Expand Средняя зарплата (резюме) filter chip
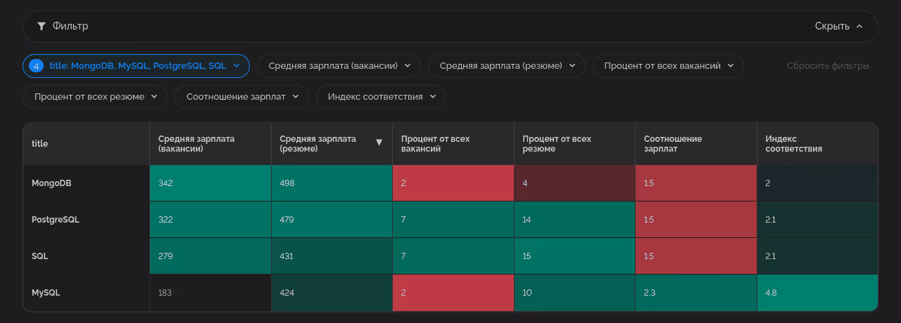Viewport: 901px width, 323px height. (x=506, y=65)
